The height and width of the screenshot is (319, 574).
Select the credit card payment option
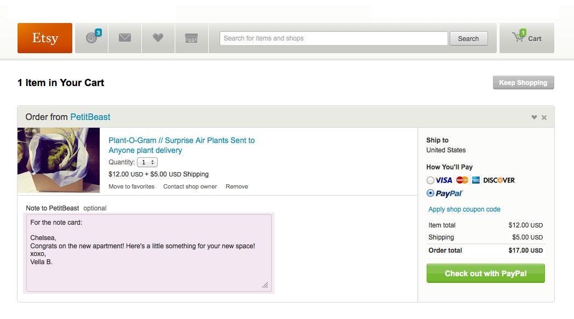click(431, 180)
